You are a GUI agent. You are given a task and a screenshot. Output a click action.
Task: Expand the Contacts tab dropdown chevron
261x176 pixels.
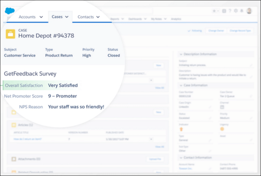click(x=98, y=17)
